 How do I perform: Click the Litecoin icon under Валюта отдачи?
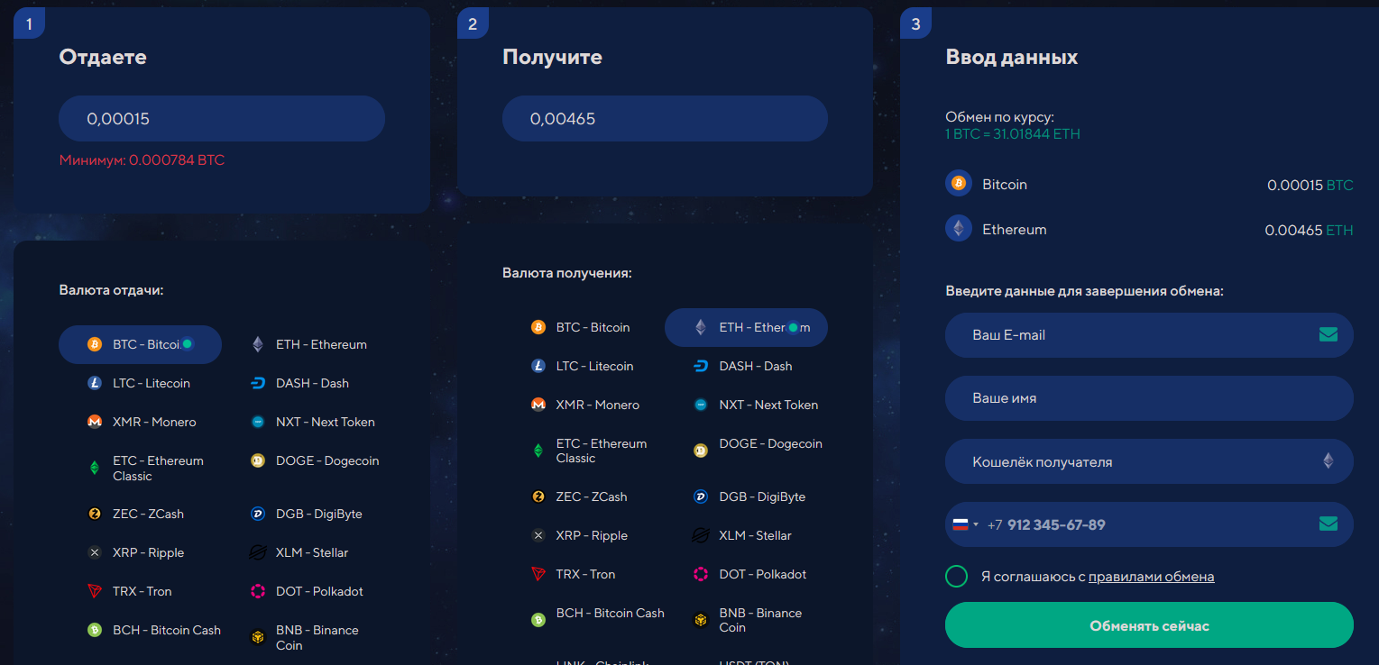point(95,383)
